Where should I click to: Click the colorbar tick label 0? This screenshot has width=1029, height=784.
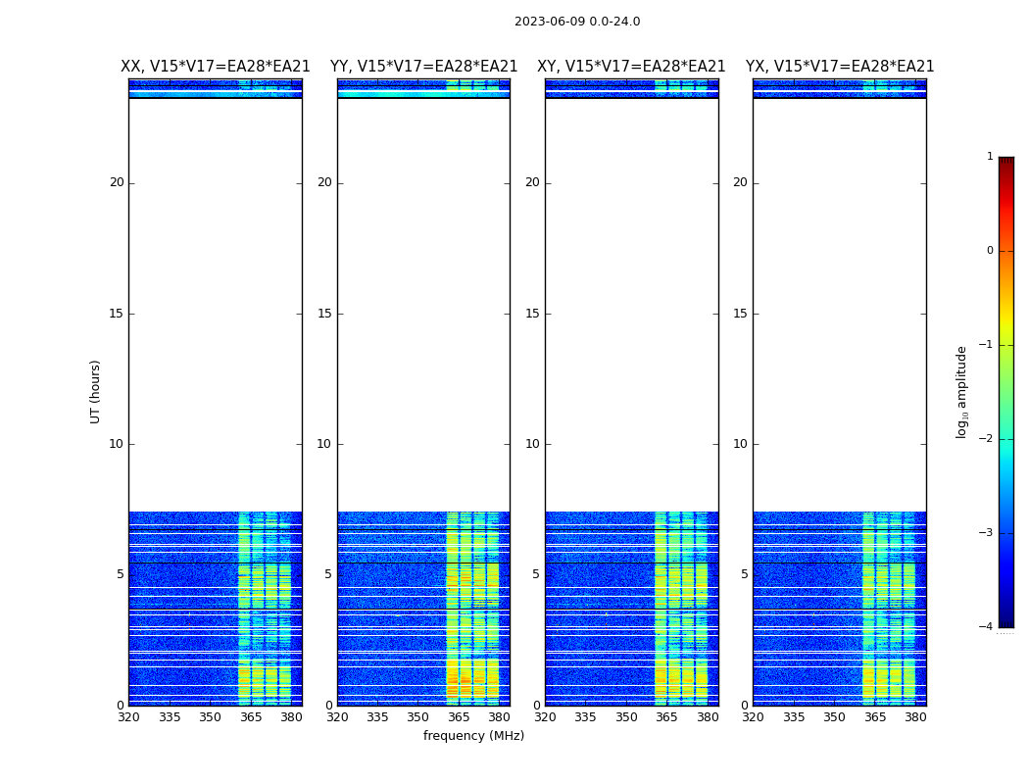[x=990, y=251]
